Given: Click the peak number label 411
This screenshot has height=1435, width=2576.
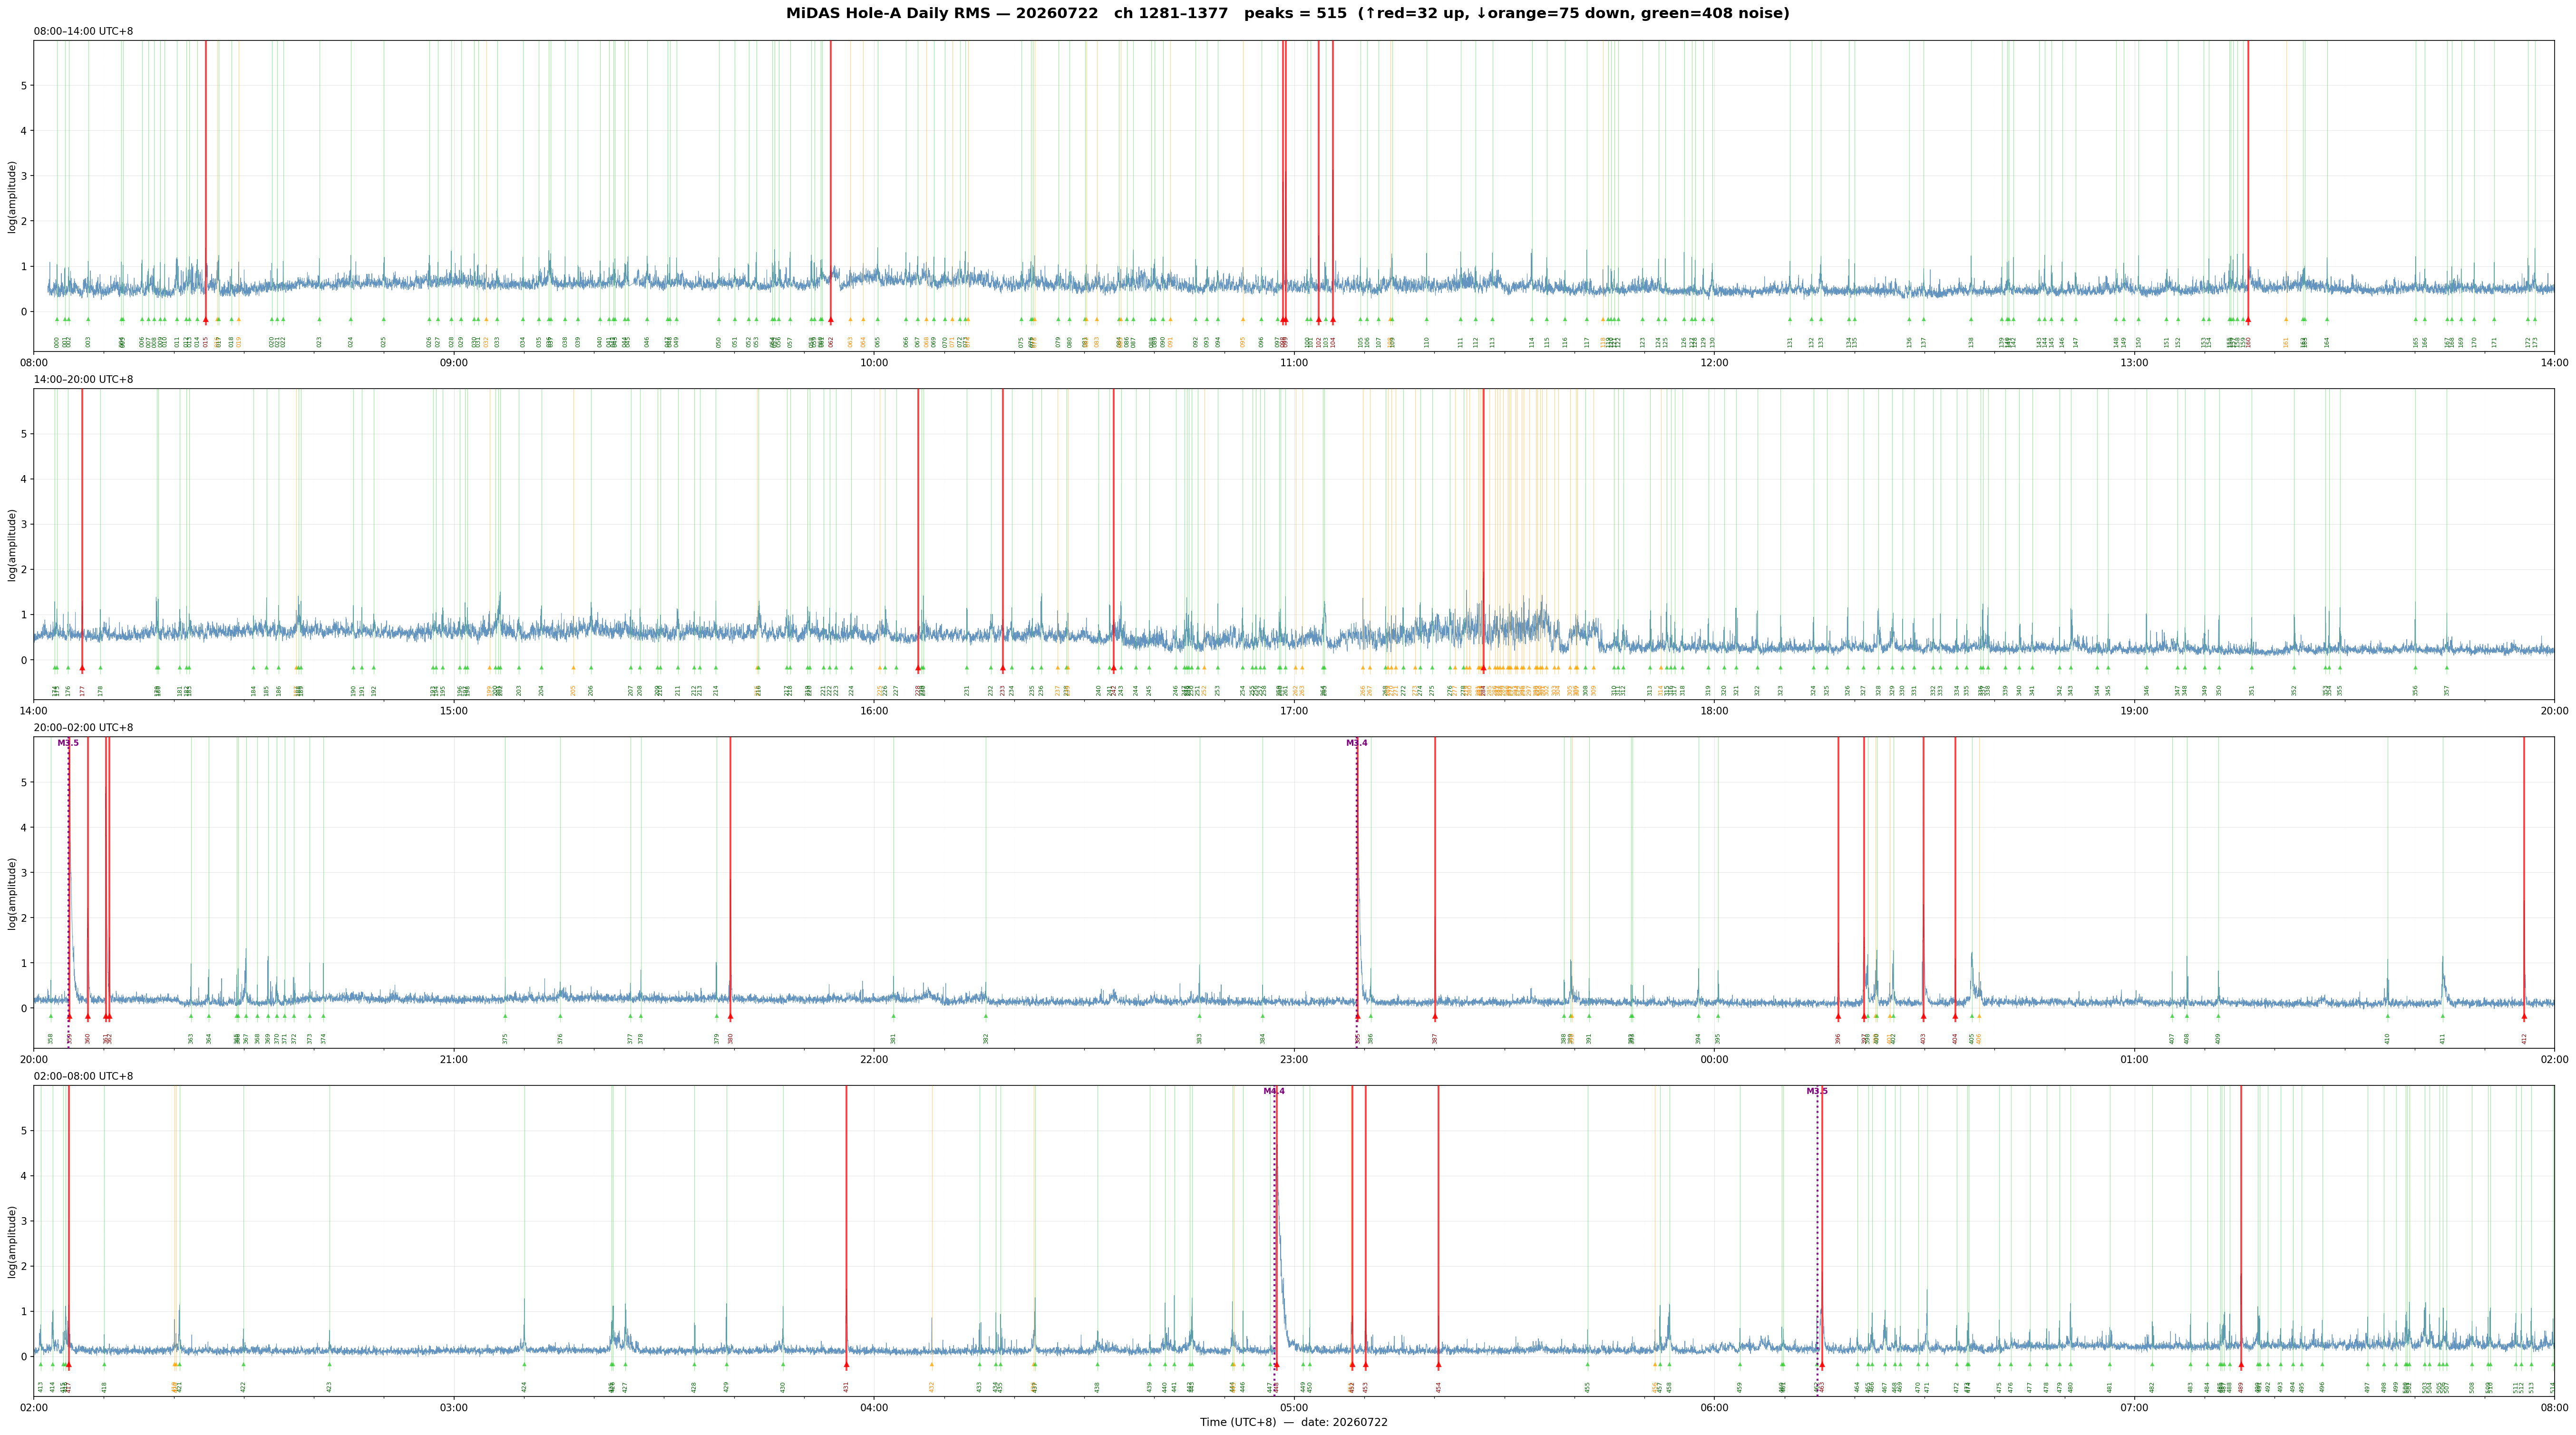Looking at the screenshot, I should (x=2443, y=1038).
